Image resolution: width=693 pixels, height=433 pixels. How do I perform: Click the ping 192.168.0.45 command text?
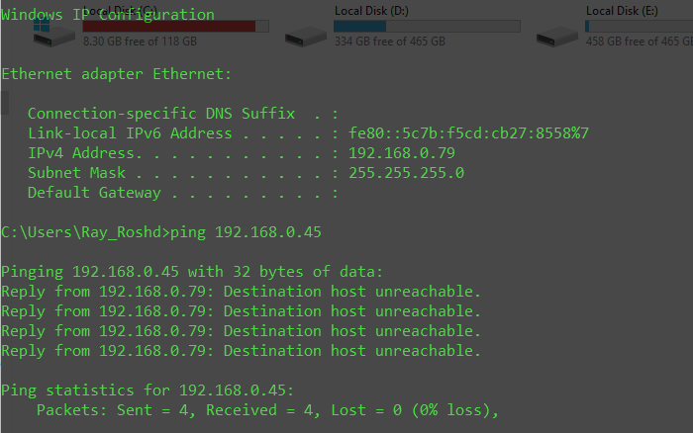click(x=246, y=232)
